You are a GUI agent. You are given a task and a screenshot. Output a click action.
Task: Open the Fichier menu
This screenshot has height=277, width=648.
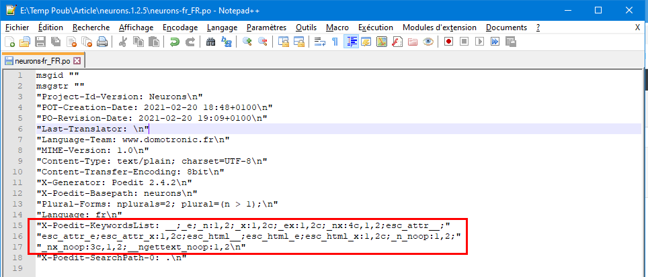click(x=17, y=27)
